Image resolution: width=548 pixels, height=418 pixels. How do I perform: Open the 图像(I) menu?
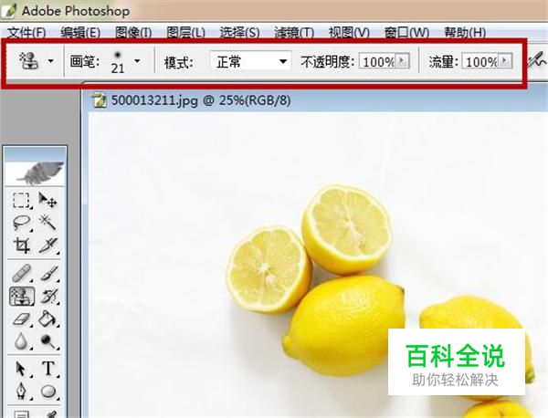pos(133,33)
